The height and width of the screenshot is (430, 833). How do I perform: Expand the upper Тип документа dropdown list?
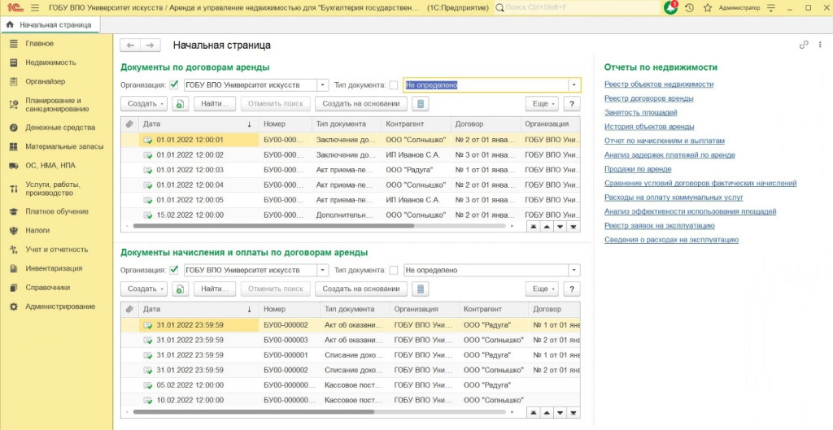[574, 85]
